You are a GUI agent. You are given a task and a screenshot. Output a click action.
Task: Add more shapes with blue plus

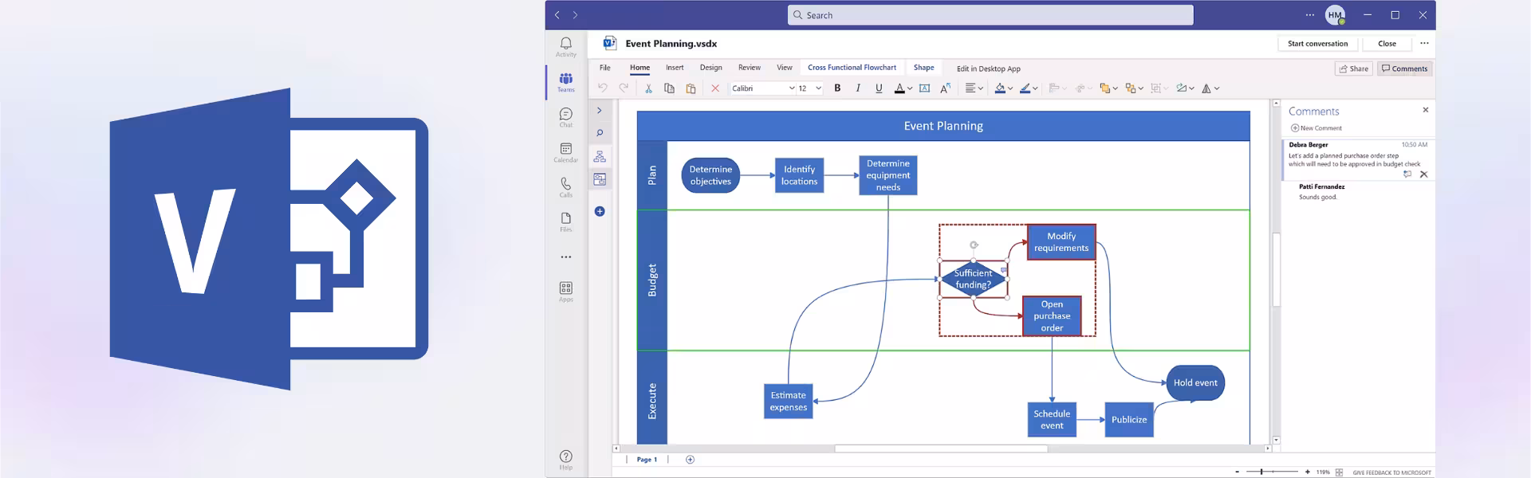click(x=600, y=211)
